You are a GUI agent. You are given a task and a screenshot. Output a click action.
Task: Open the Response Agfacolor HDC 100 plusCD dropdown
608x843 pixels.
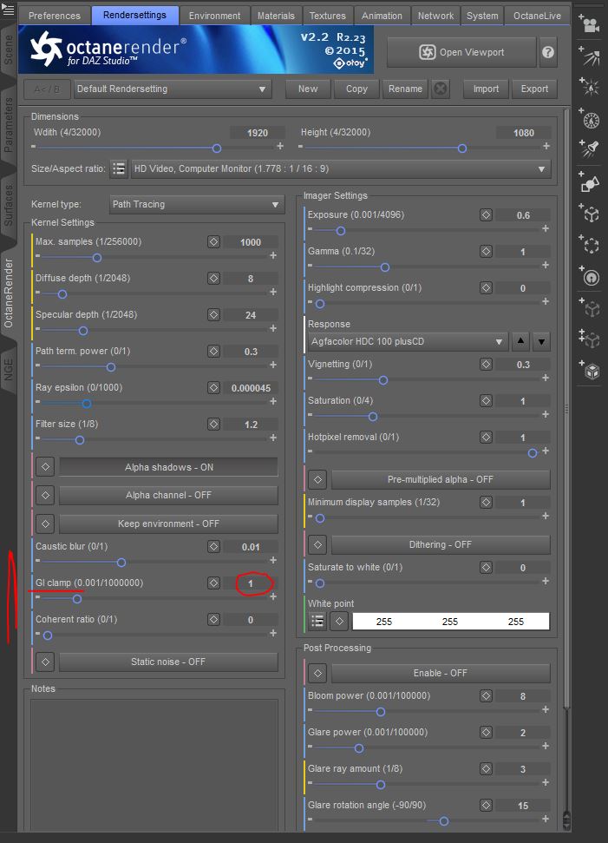tap(408, 341)
